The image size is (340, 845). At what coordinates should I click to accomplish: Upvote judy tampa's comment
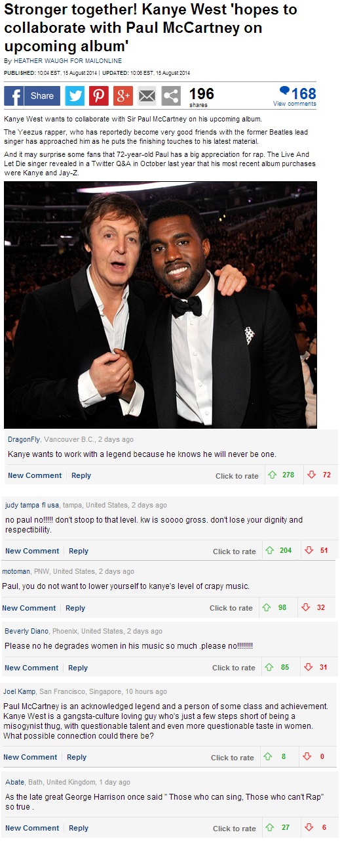(269, 550)
